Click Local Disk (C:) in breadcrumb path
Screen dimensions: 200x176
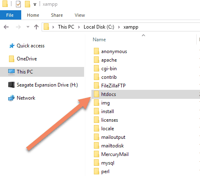tap(99, 27)
